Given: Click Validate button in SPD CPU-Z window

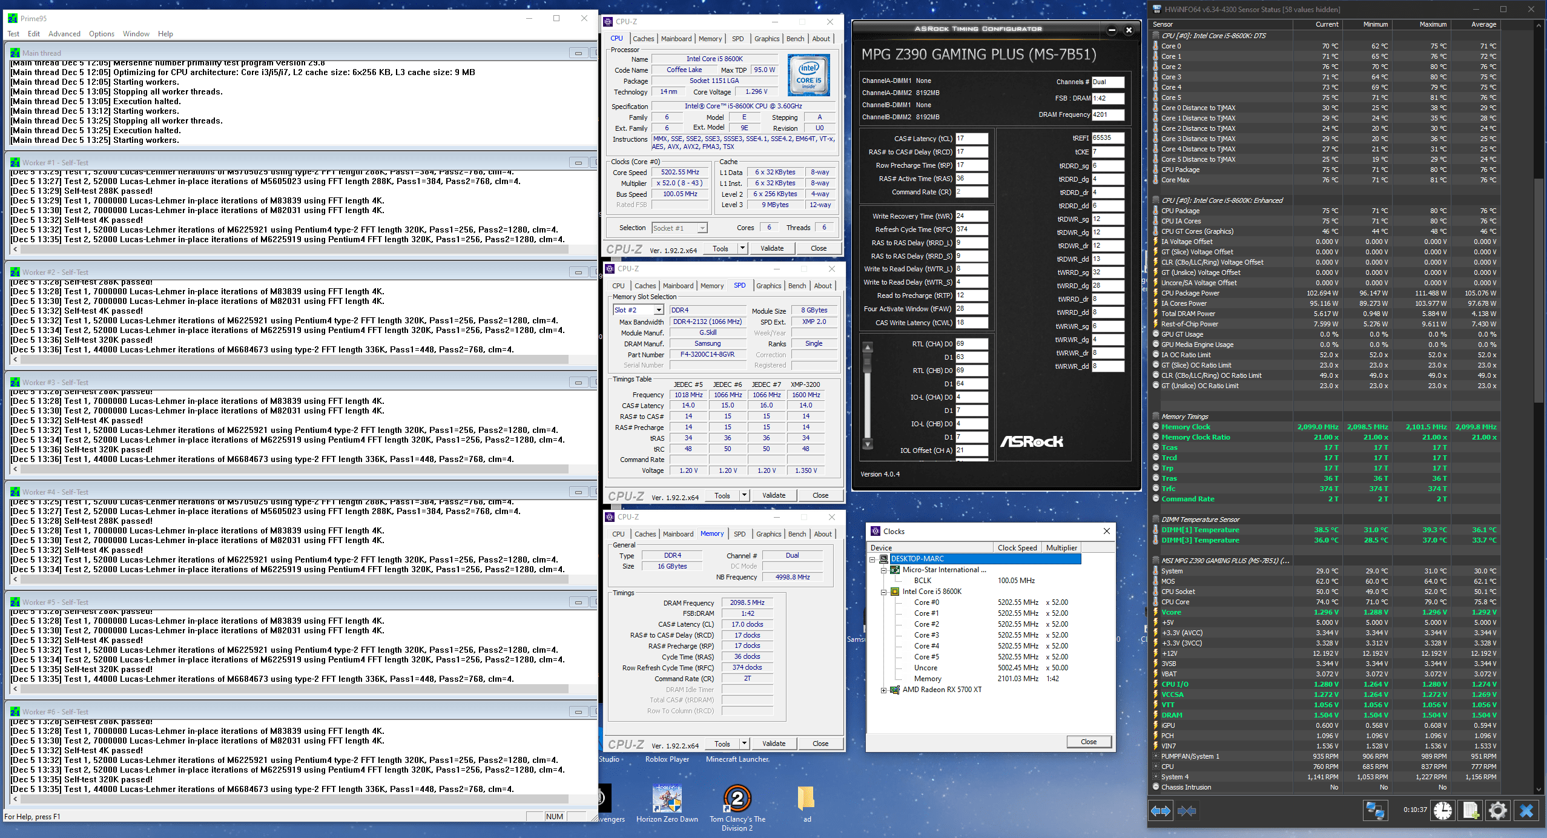Looking at the screenshot, I should point(773,495).
